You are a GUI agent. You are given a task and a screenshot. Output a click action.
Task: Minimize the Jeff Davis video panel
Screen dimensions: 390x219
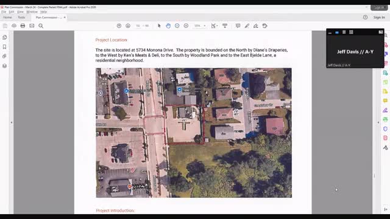point(330,32)
